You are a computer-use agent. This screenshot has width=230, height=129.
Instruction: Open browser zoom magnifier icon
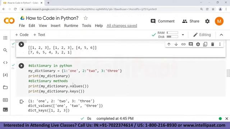coord(202,9)
